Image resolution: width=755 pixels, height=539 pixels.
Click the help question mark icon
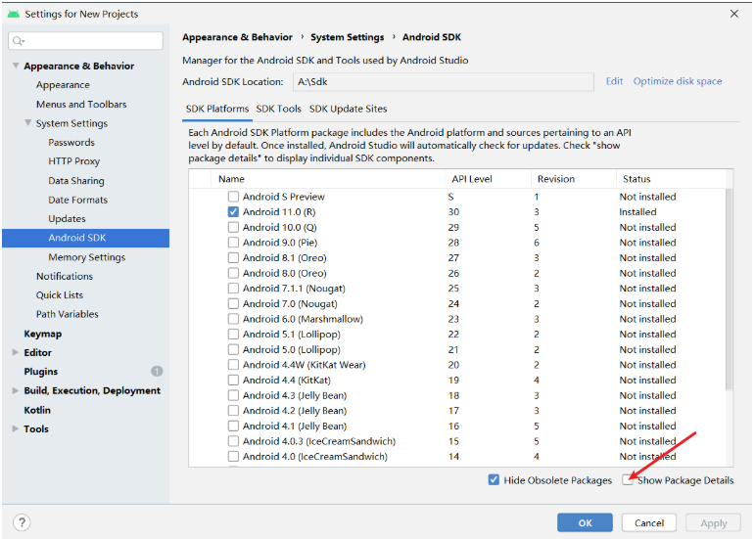[22, 522]
